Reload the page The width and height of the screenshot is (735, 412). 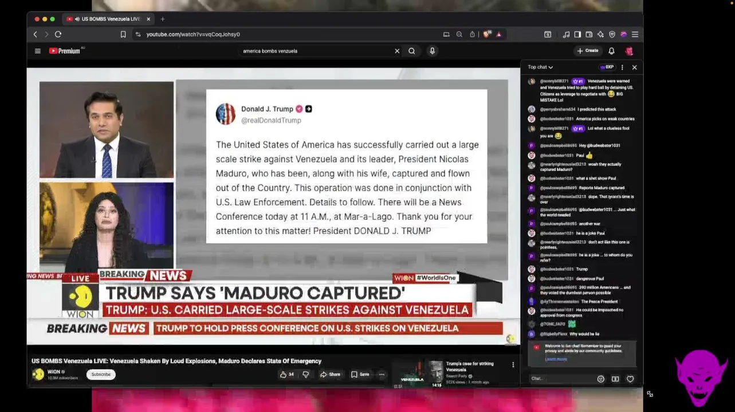click(58, 34)
